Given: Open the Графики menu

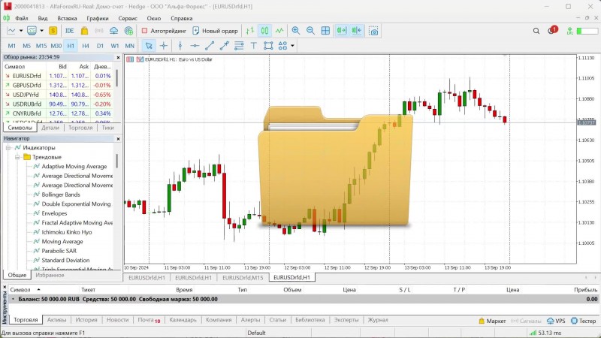Looking at the screenshot, I should pos(98,18).
